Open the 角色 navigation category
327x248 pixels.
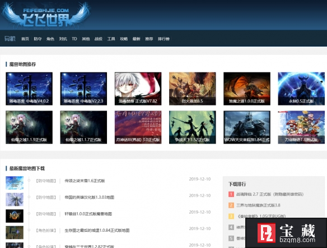[50, 39]
